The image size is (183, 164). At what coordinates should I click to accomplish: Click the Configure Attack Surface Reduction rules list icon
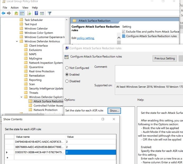[123, 36]
